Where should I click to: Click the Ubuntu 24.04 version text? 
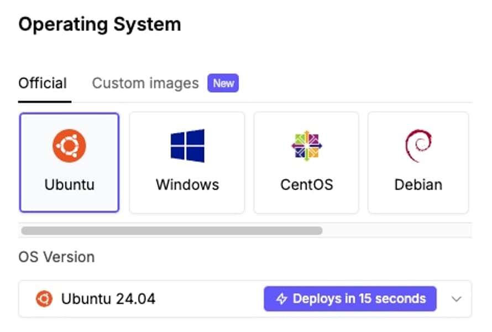pyautogui.click(x=108, y=299)
